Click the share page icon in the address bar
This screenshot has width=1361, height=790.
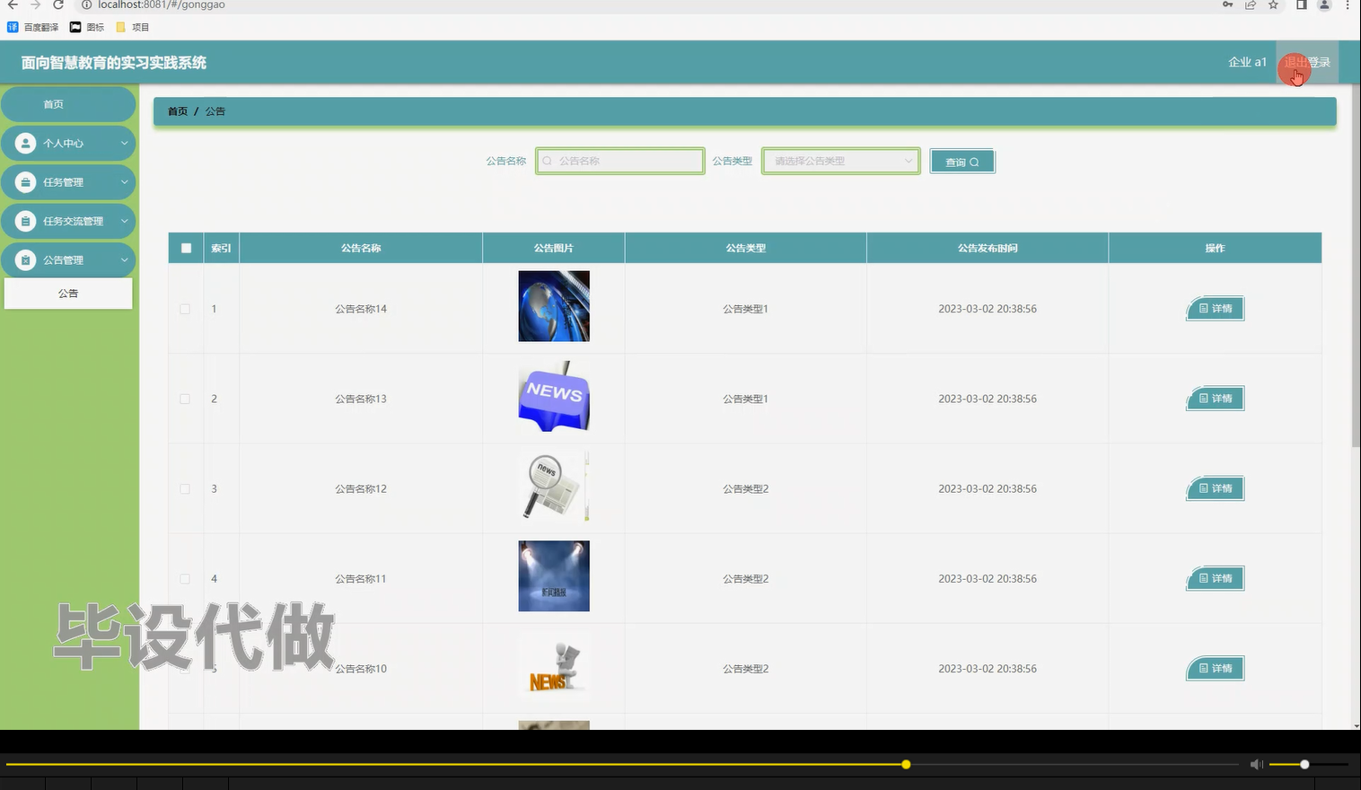(1250, 4)
